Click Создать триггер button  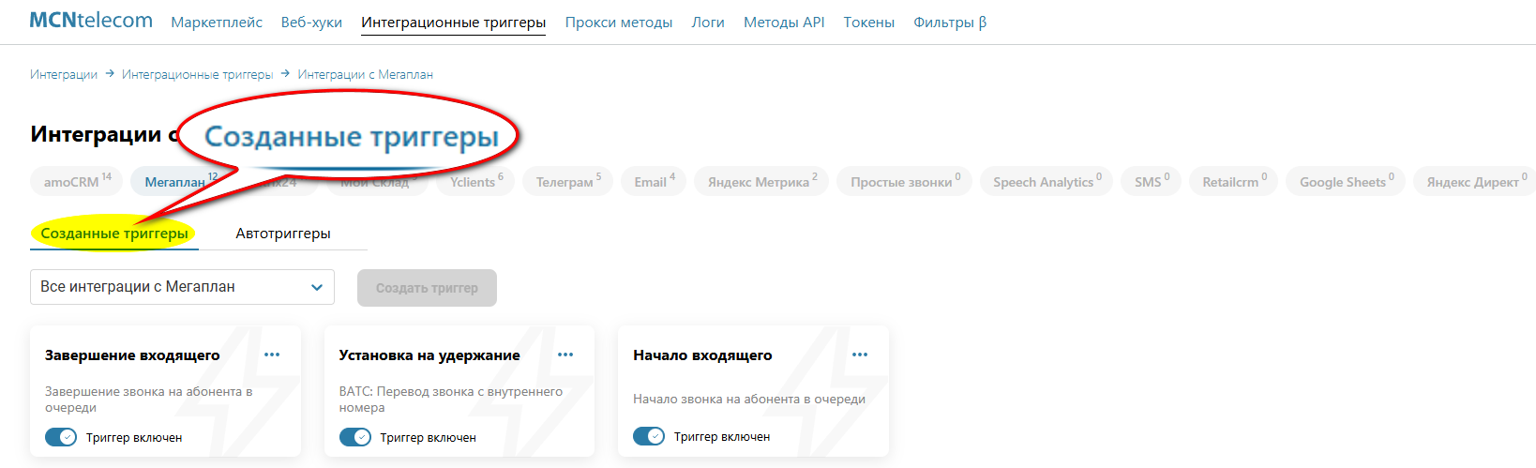(x=427, y=288)
